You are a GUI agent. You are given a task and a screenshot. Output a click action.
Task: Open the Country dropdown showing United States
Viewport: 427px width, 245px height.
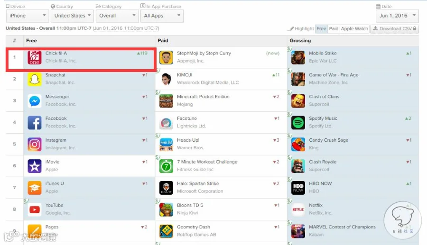tap(72, 16)
